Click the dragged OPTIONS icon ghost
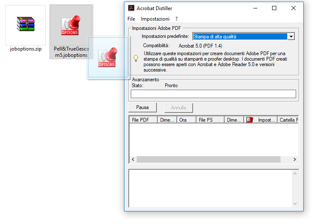The image size is (315, 224). click(x=107, y=57)
